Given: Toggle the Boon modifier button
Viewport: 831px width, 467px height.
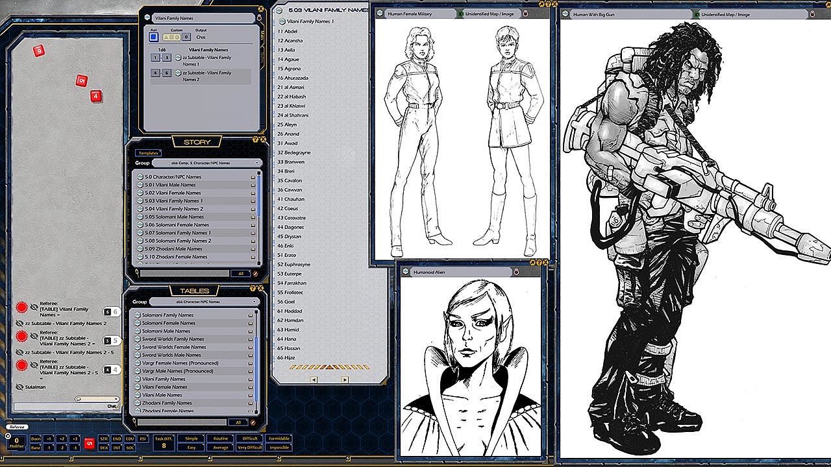Looking at the screenshot, I should coord(36,438).
